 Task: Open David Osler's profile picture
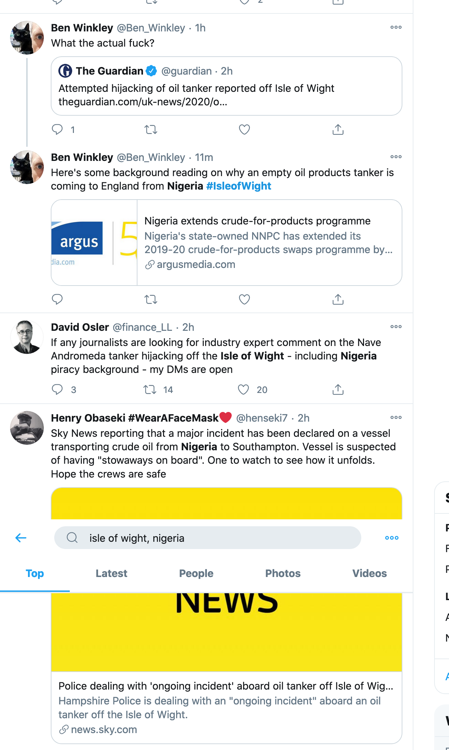27,337
